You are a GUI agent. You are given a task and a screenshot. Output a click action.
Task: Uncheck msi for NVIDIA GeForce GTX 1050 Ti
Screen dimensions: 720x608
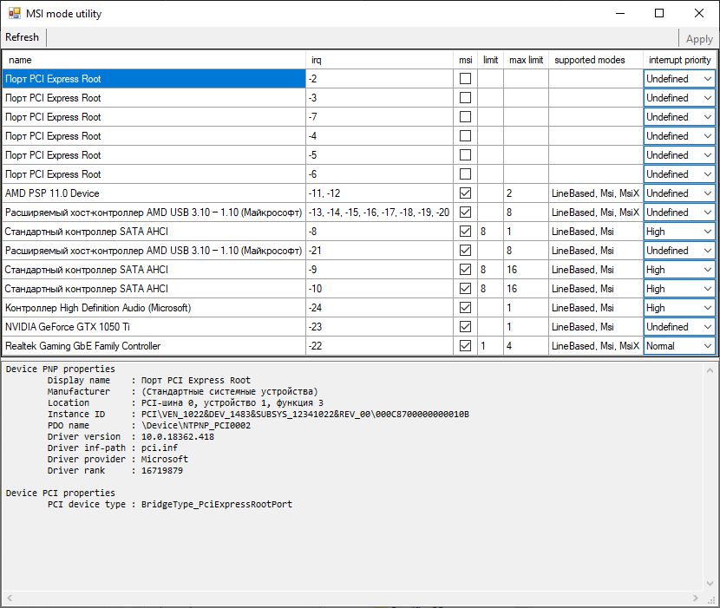coord(465,326)
